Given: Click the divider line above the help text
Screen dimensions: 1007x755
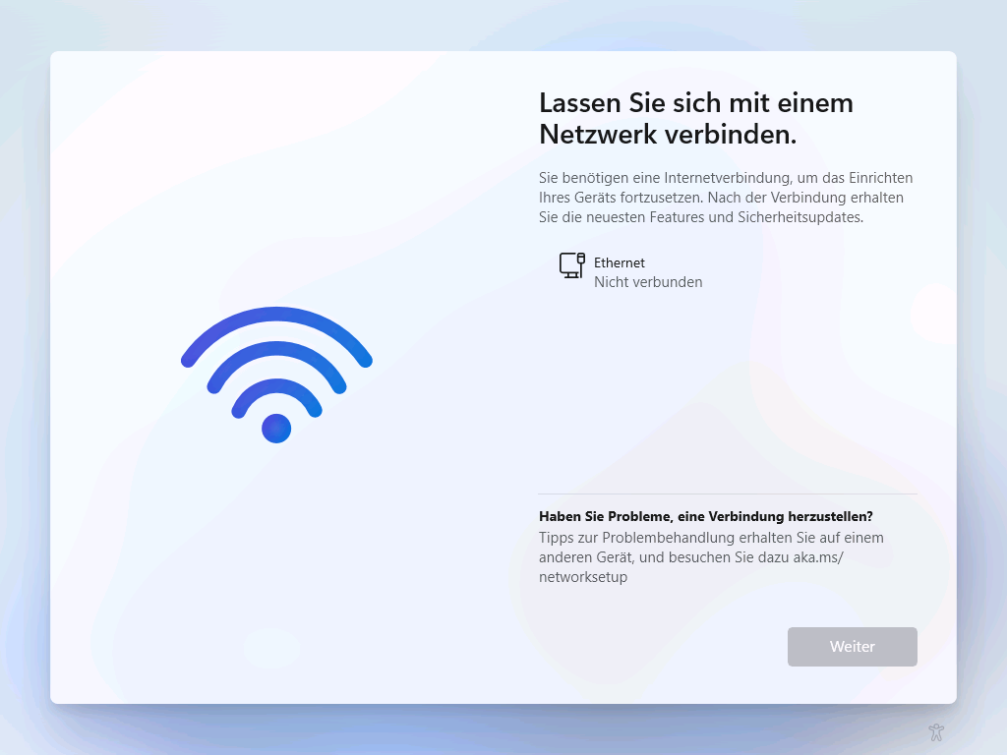Looking at the screenshot, I should [x=728, y=494].
